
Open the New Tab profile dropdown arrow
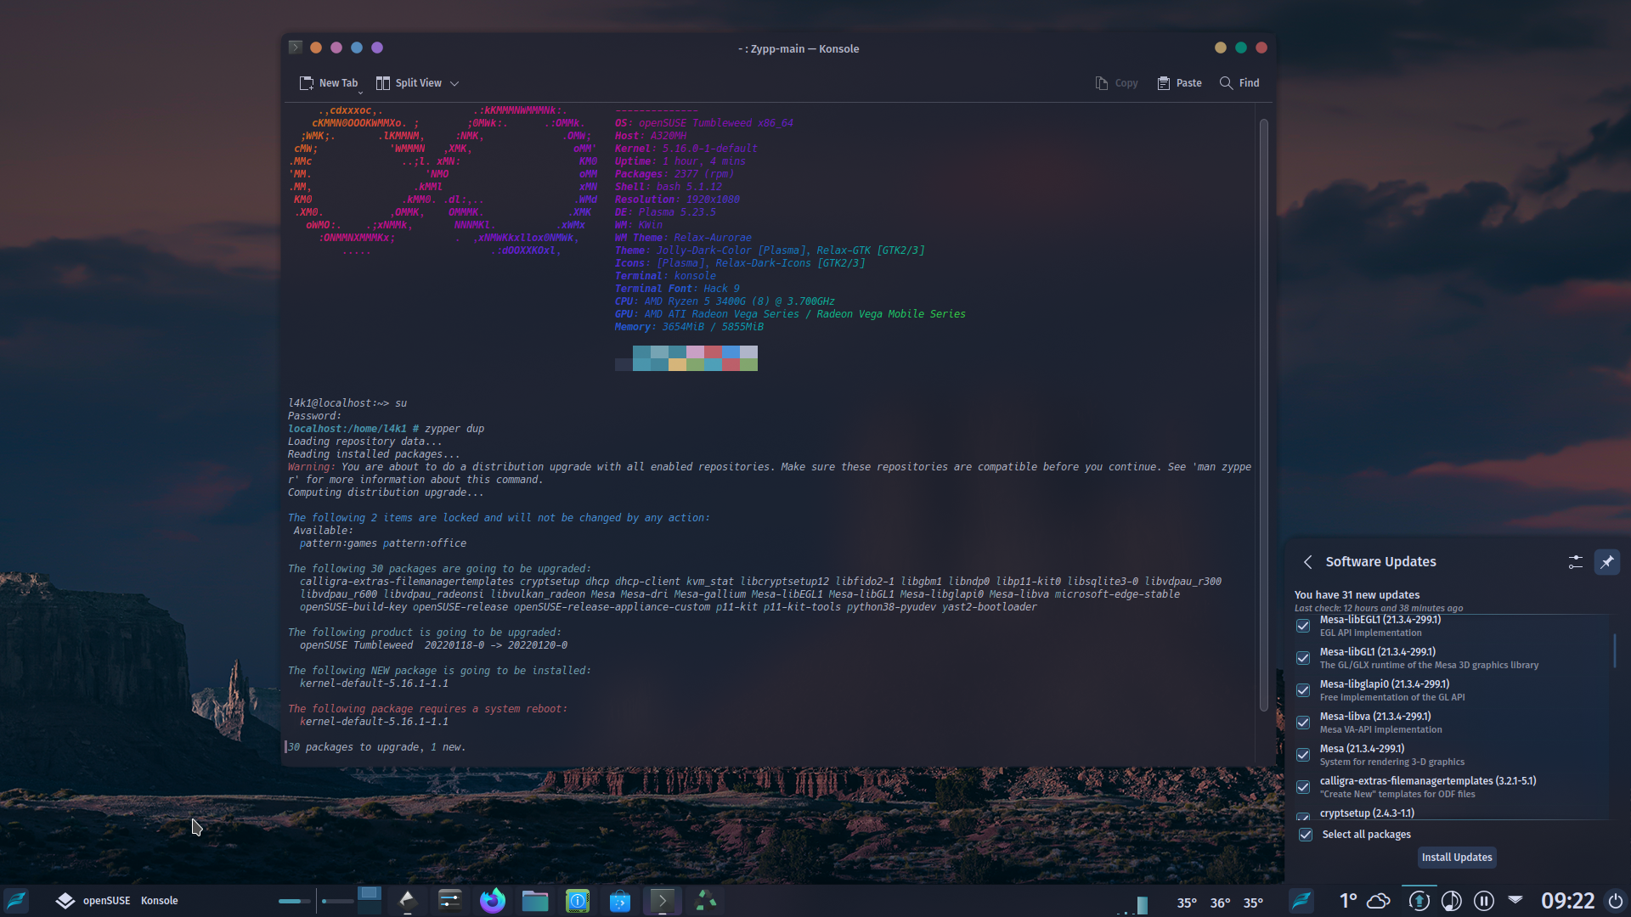[x=360, y=92]
